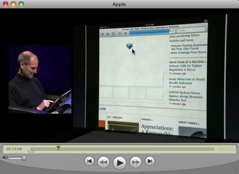Click the N.Y. Region story thumbnail
The image size is (239, 174).
(x=123, y=126)
